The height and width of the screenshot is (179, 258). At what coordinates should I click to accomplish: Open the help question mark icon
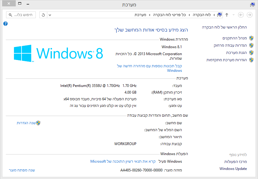point(5,24)
